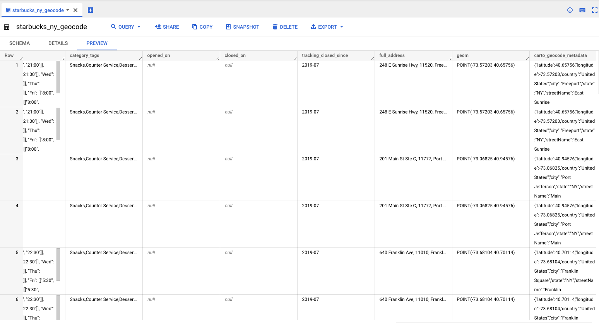Expand the EXPORT dropdown menu
Viewport: 599px width, 323px height.
(x=342, y=27)
